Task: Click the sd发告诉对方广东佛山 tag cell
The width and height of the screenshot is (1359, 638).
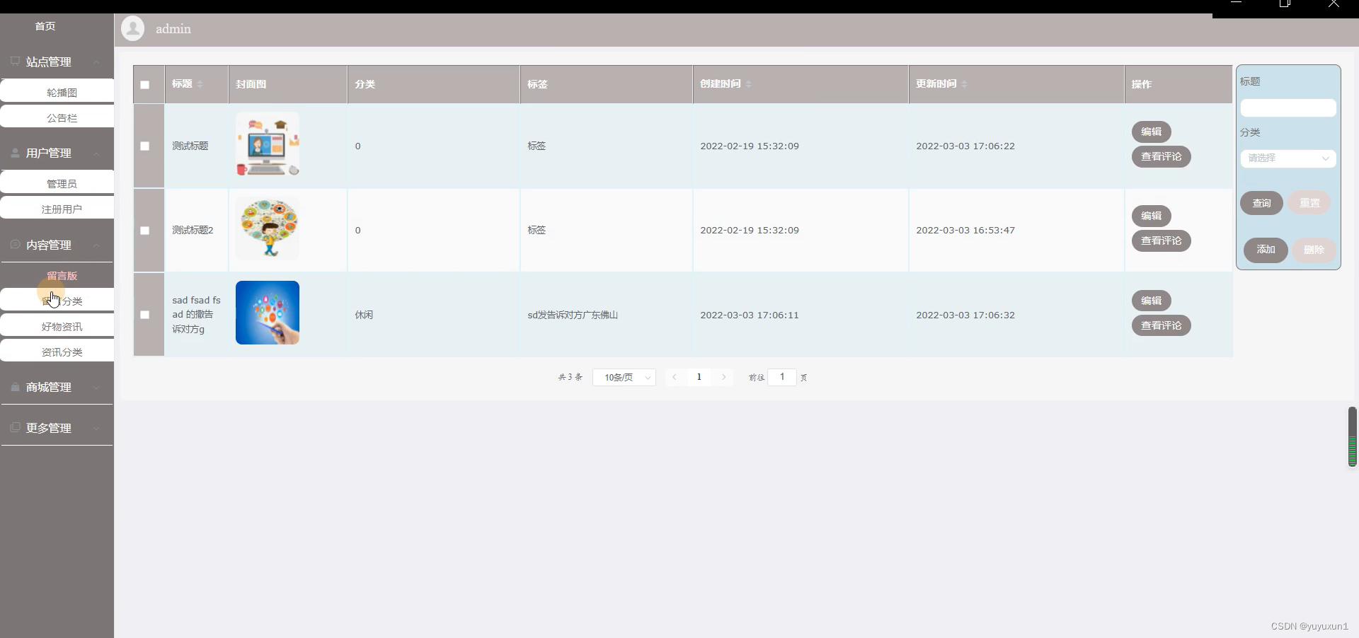Action: (573, 315)
